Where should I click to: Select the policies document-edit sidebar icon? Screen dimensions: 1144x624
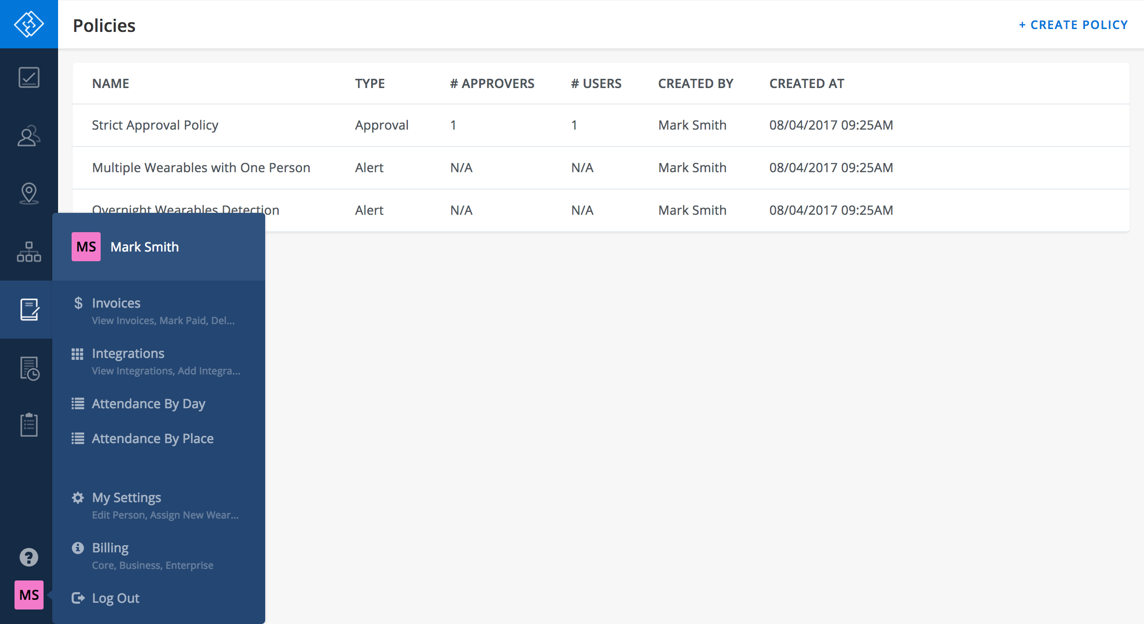29,310
